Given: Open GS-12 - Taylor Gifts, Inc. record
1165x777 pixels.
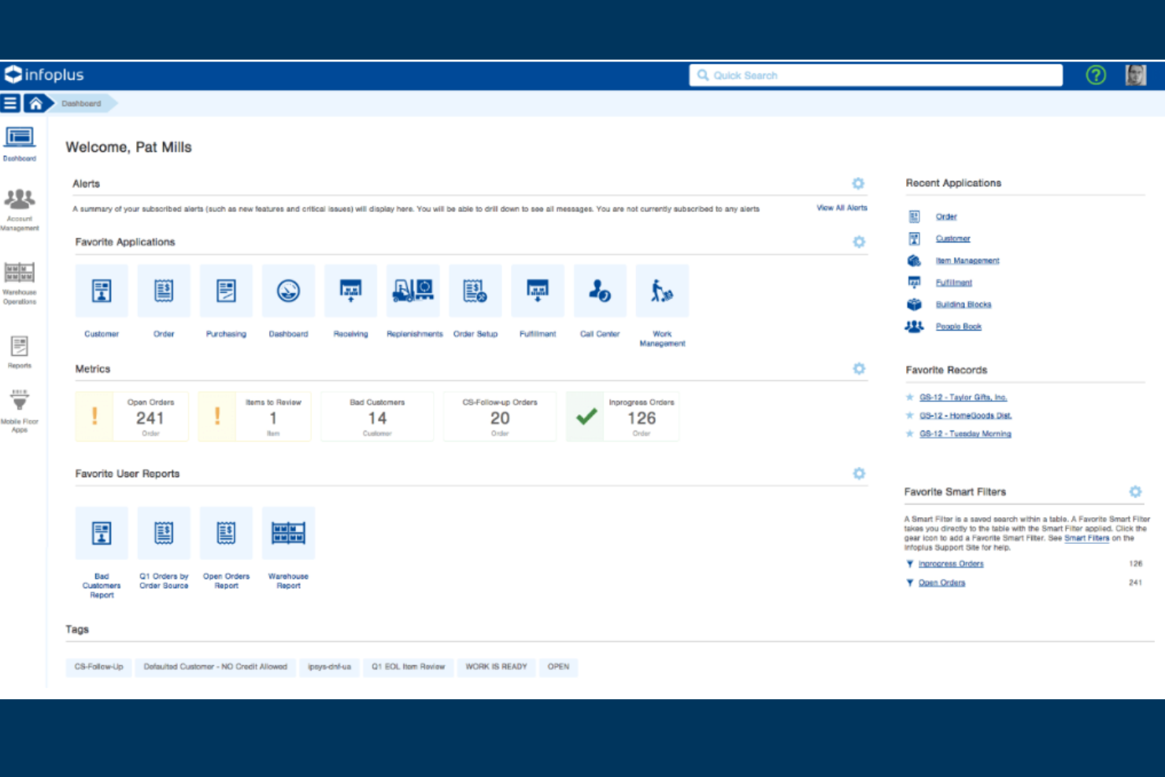Looking at the screenshot, I should coord(963,398).
